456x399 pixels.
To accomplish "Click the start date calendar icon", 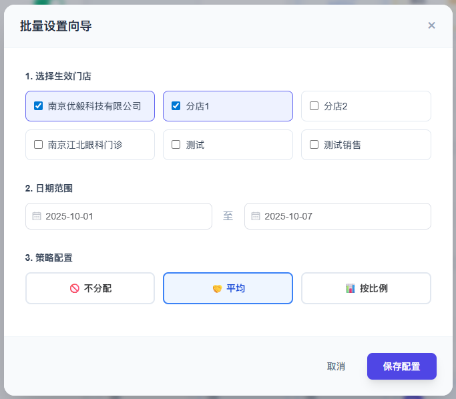I will 37,216.
